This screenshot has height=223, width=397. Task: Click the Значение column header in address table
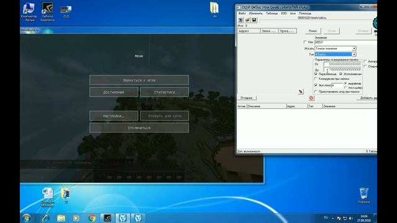pos(350,106)
